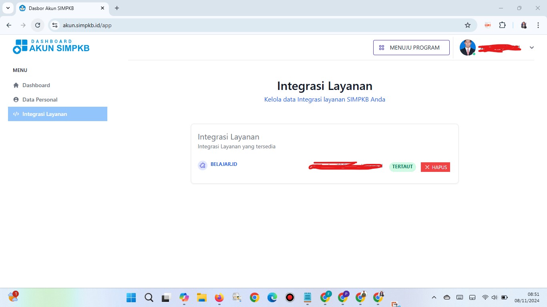
Task: Open File Explorer from the taskbar
Action: pos(201,297)
